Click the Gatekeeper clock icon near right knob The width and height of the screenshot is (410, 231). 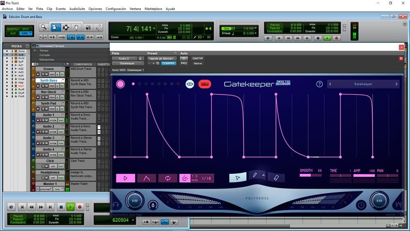pos(360,205)
